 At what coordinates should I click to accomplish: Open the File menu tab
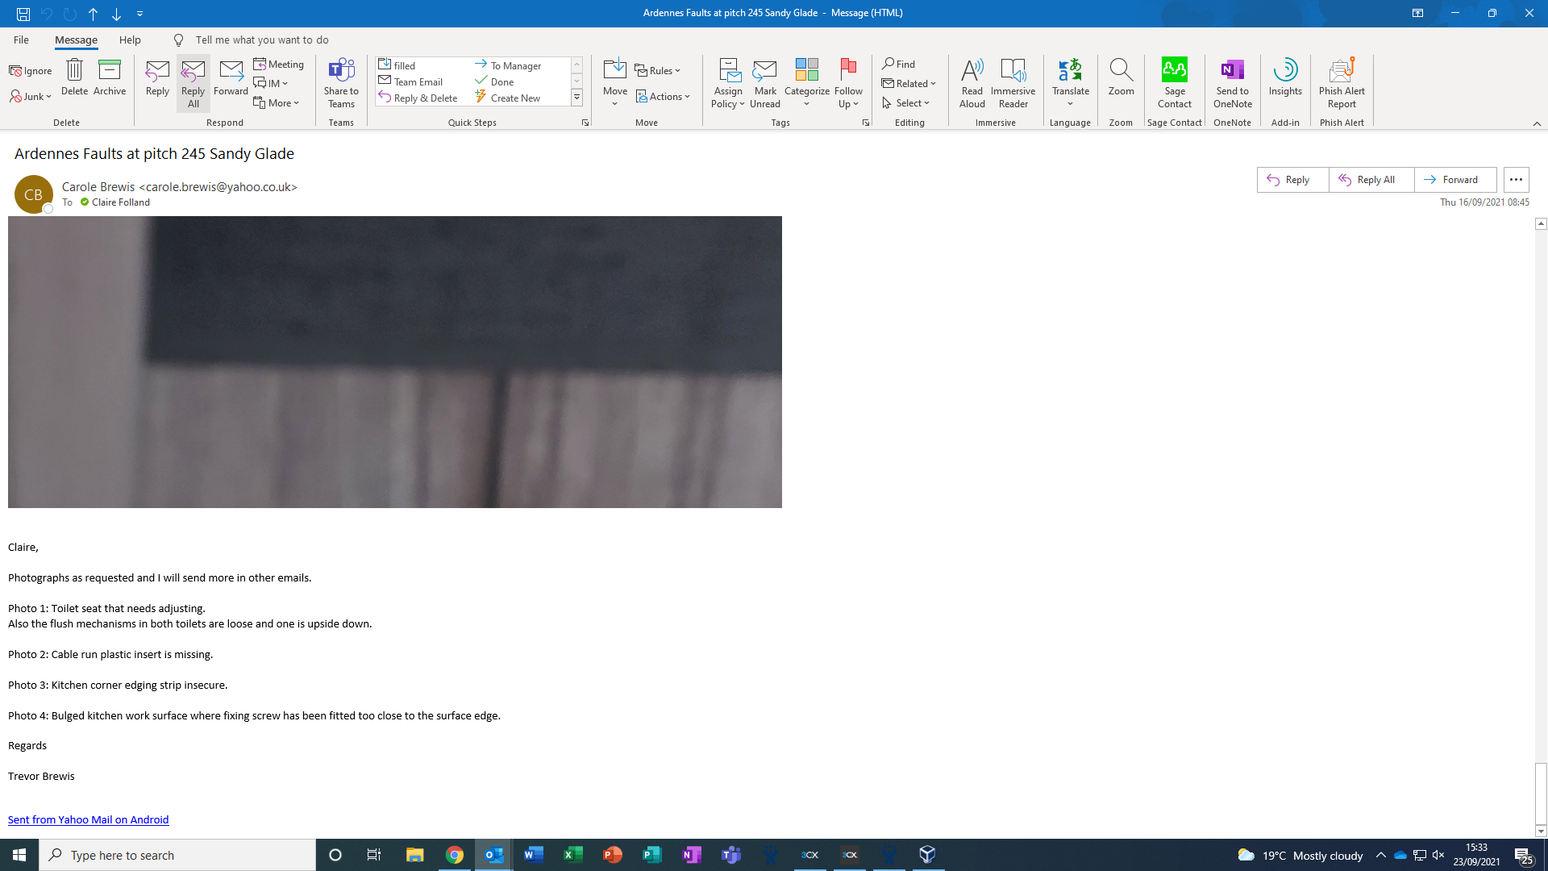point(21,40)
